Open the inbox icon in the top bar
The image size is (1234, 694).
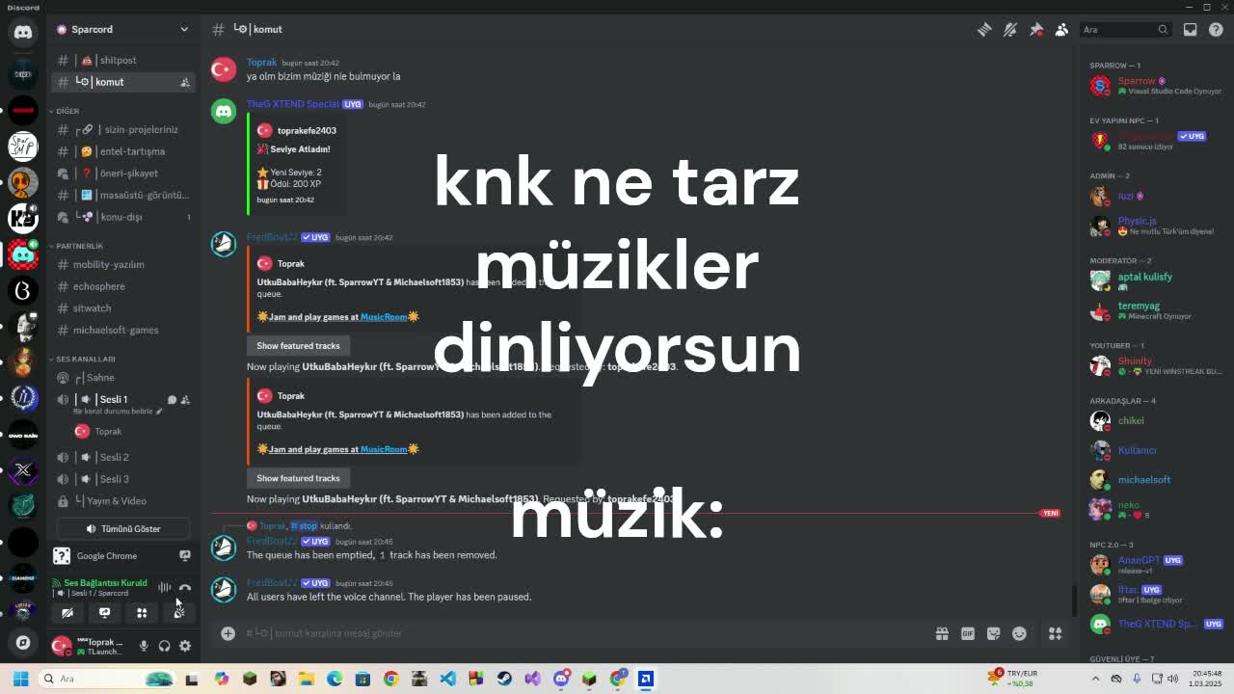1190,29
